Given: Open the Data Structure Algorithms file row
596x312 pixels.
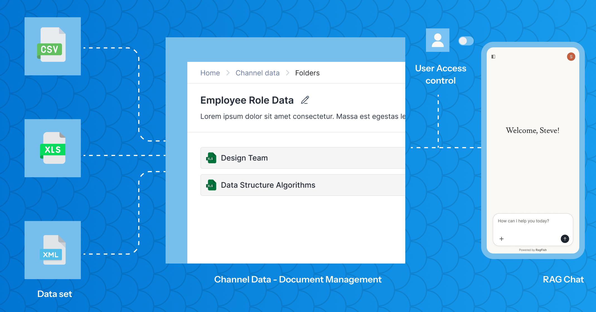Looking at the screenshot, I should point(303,185).
